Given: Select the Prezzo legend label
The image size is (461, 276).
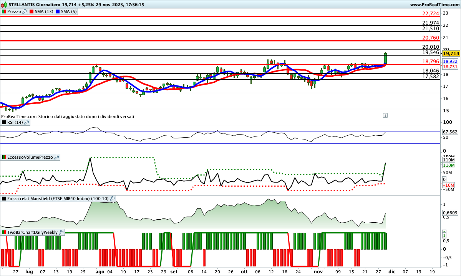Looking at the screenshot, I should tap(14, 11).
